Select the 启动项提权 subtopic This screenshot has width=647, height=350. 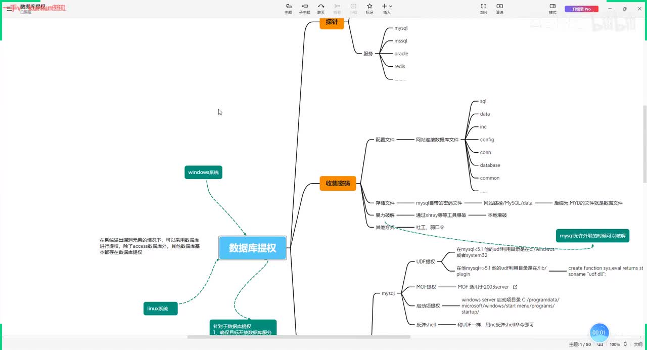coord(428,305)
